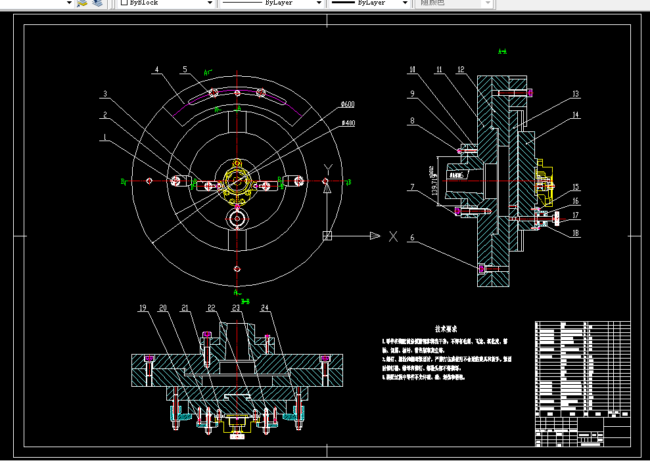Open the Layer Previous tool icon

[x=83, y=3]
